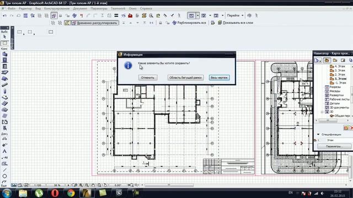Open Chrome from the taskbar
This screenshot has width=353, height=198.
pyautogui.click(x=71, y=193)
